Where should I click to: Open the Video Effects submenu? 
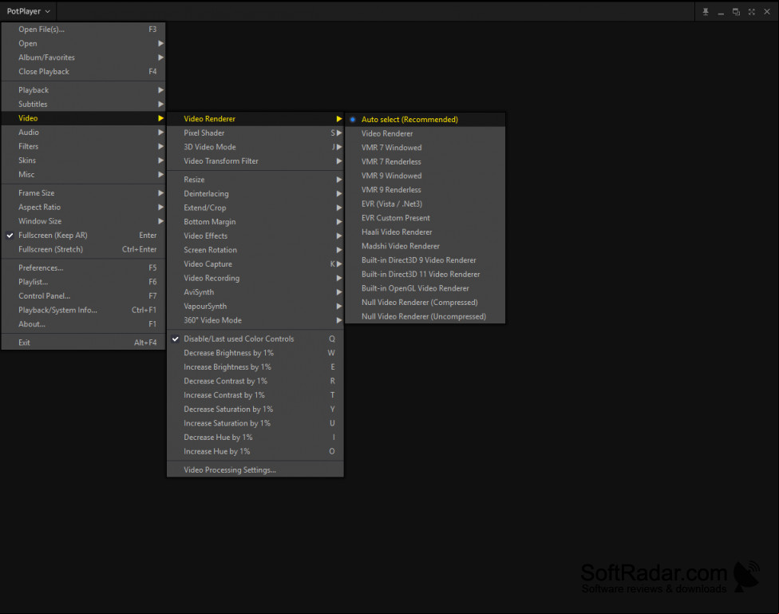tap(255, 236)
